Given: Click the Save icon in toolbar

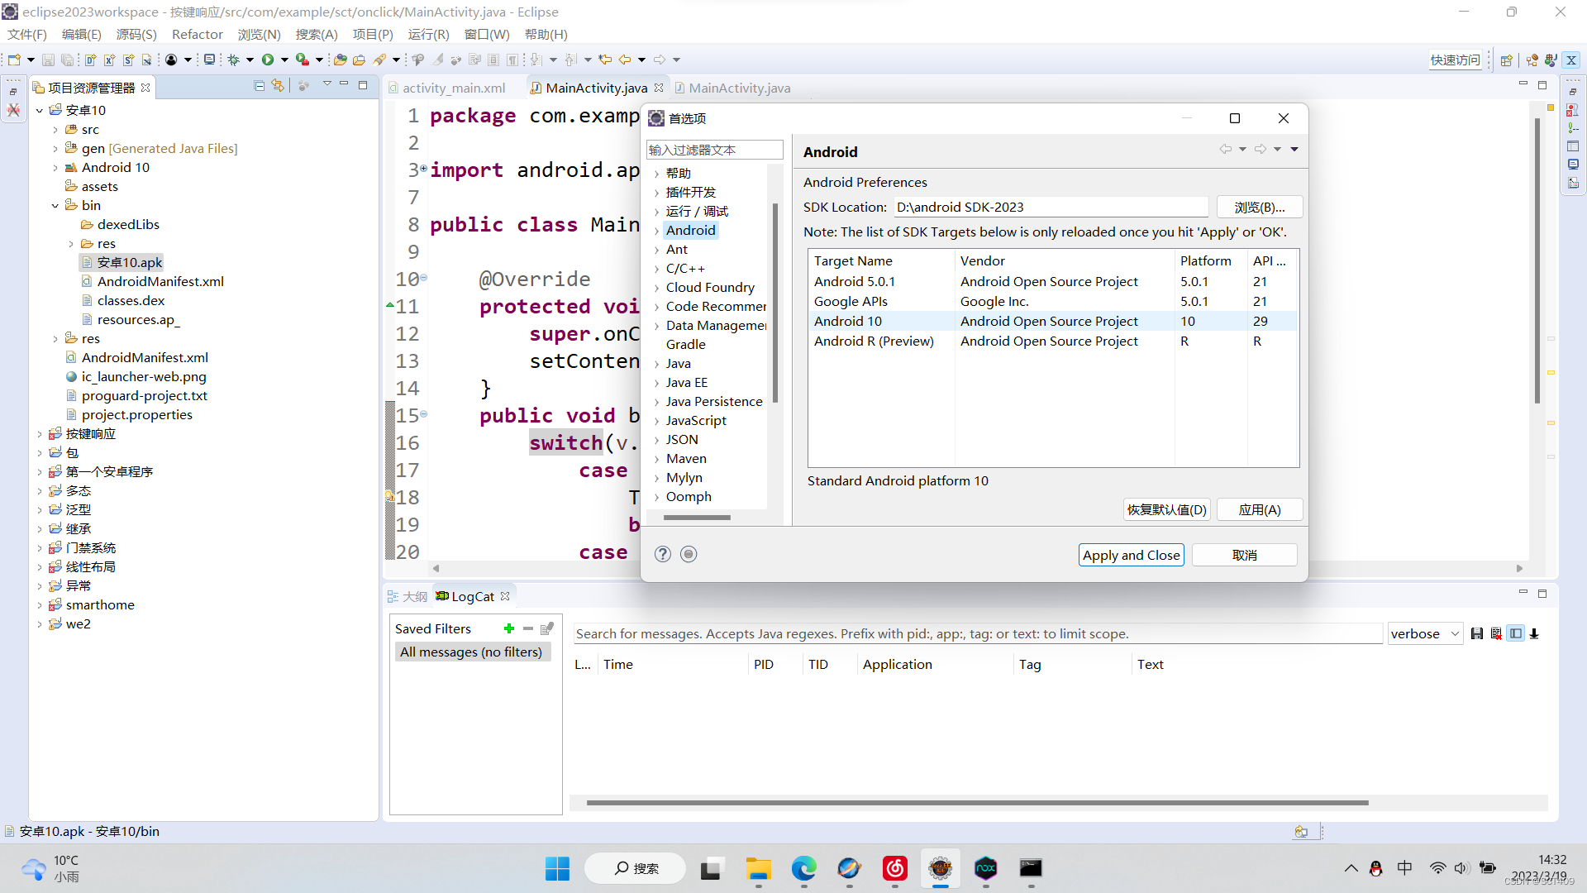Looking at the screenshot, I should 48,60.
